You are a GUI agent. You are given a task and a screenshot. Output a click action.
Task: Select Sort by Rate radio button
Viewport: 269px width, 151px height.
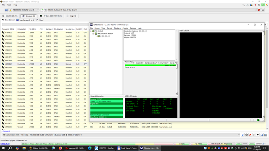click(x=157, y=63)
